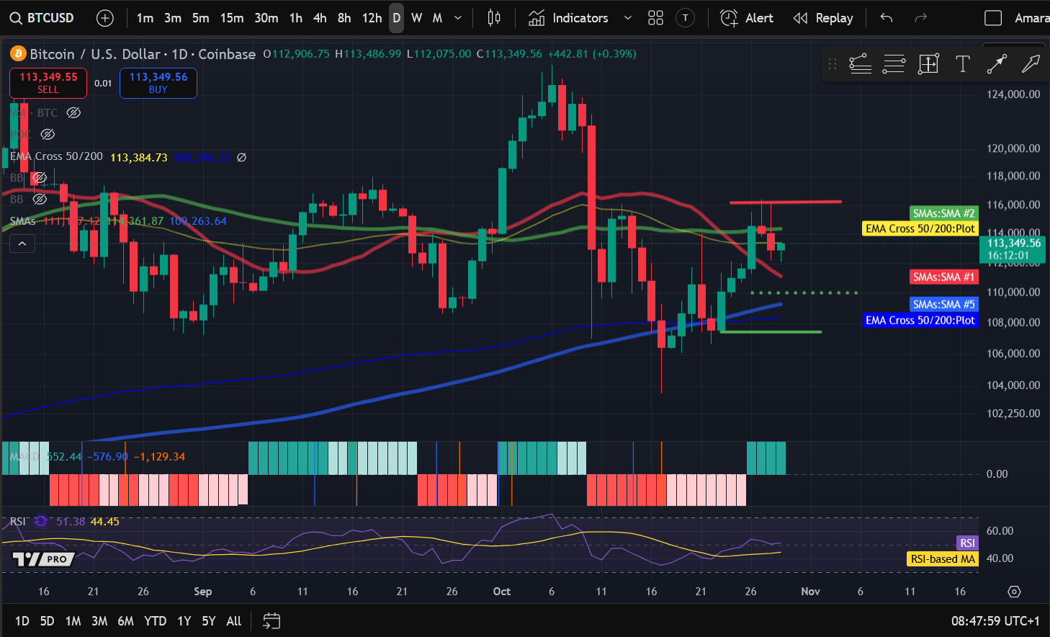Open the symbol search magnifier
Image resolution: width=1050 pixels, height=637 pixels.
[16, 17]
